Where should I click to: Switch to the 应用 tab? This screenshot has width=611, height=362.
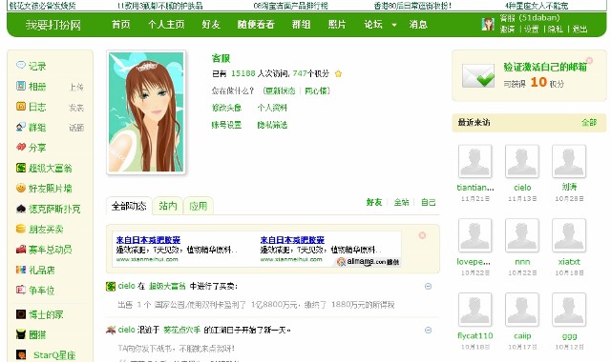(x=199, y=206)
